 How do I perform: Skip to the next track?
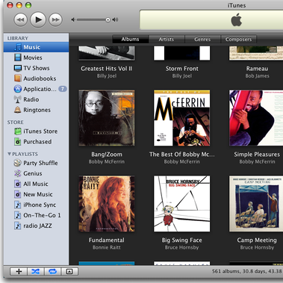click(x=55, y=19)
